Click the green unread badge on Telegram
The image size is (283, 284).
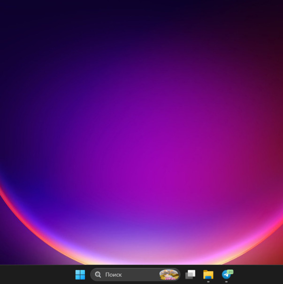[x=230, y=271]
